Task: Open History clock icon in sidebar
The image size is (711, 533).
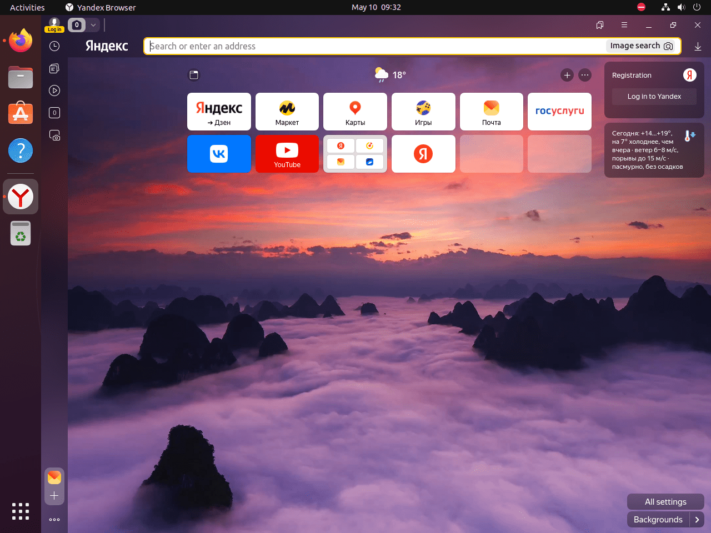Action: pos(54,46)
